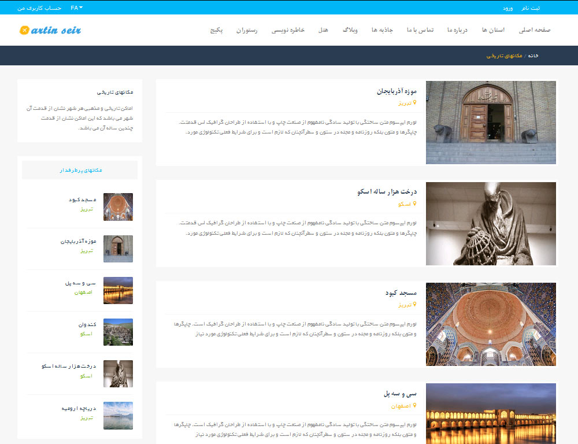Open موزه آذربایجان in popular sidebar
This screenshot has width=578, height=444.
78,241
